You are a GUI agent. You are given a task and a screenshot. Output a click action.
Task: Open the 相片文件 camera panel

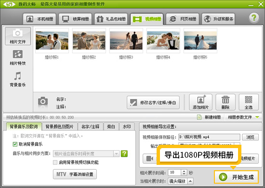18,36
